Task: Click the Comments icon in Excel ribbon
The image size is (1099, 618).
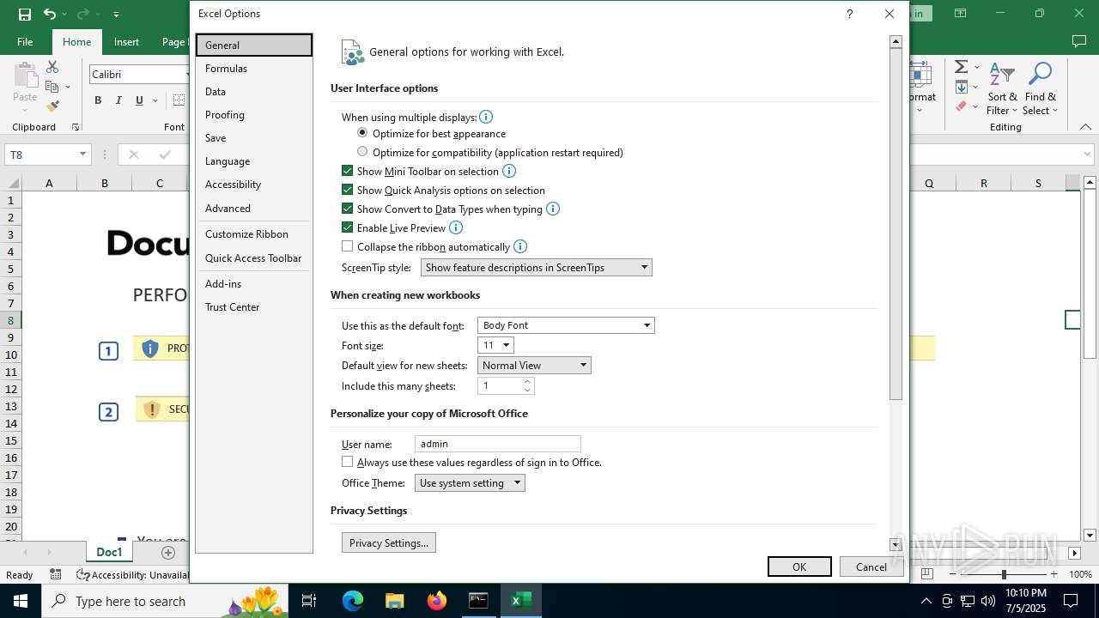Action: [1079, 41]
